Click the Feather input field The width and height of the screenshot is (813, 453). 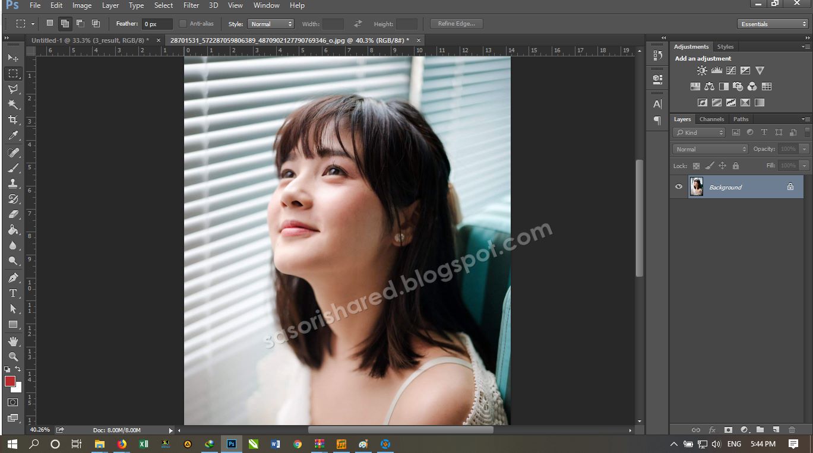pyautogui.click(x=157, y=24)
